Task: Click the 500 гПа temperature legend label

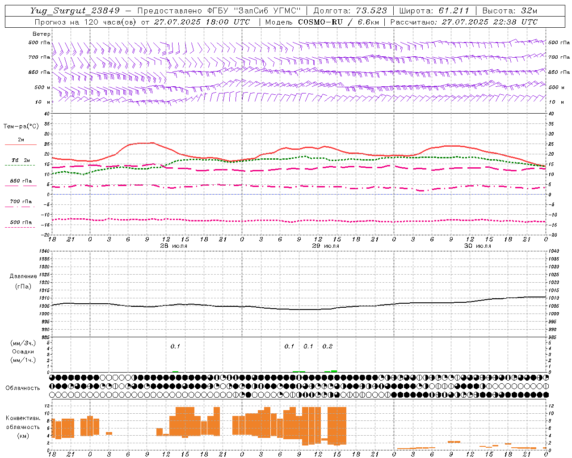Action: coord(21,222)
